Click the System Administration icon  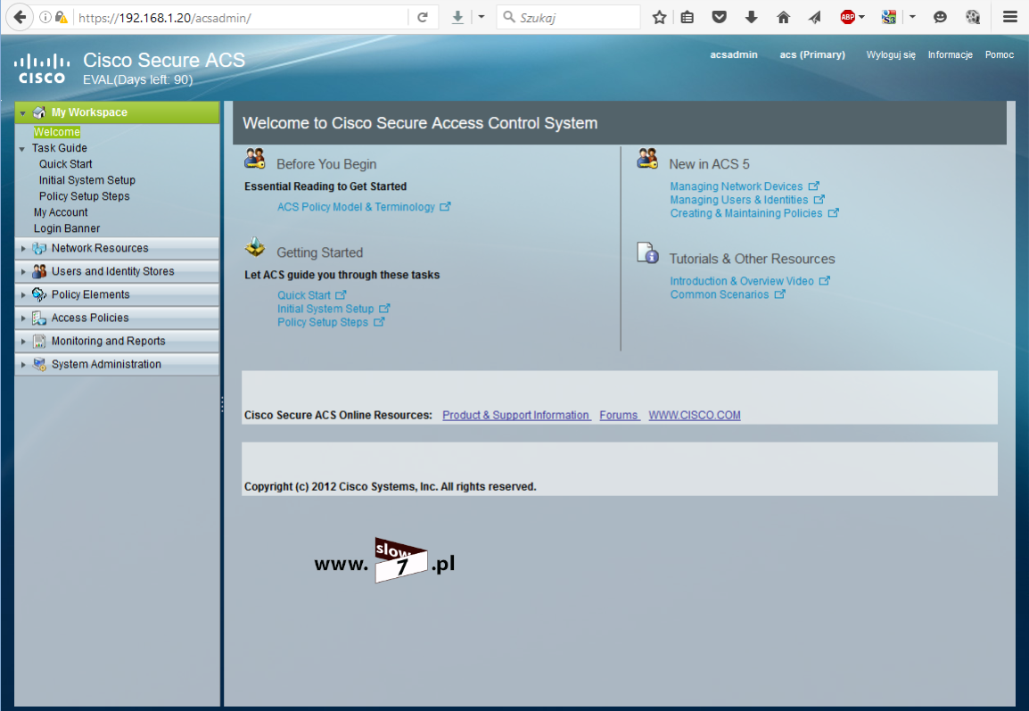[x=39, y=364]
